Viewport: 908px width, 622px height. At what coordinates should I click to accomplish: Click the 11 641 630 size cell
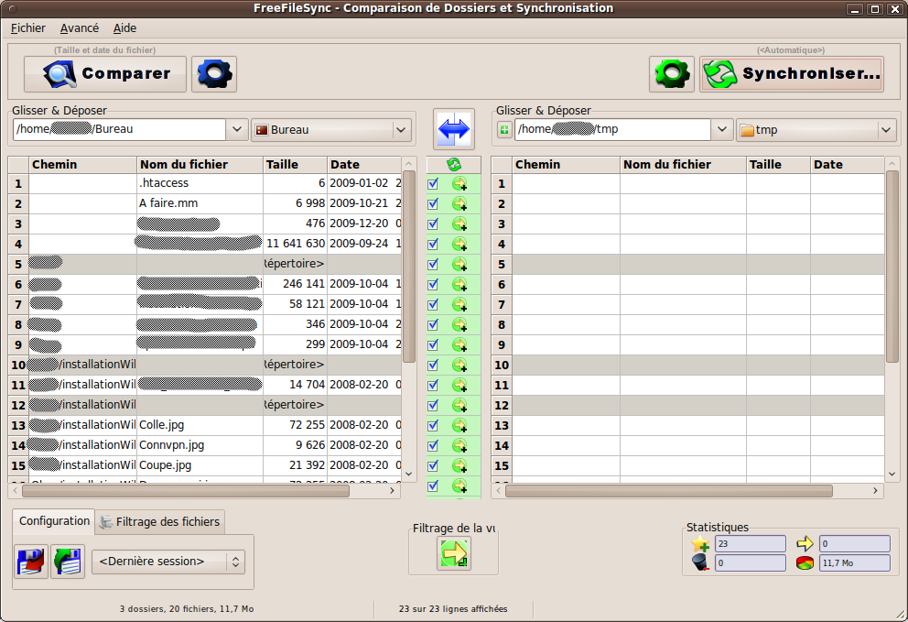tap(296, 244)
